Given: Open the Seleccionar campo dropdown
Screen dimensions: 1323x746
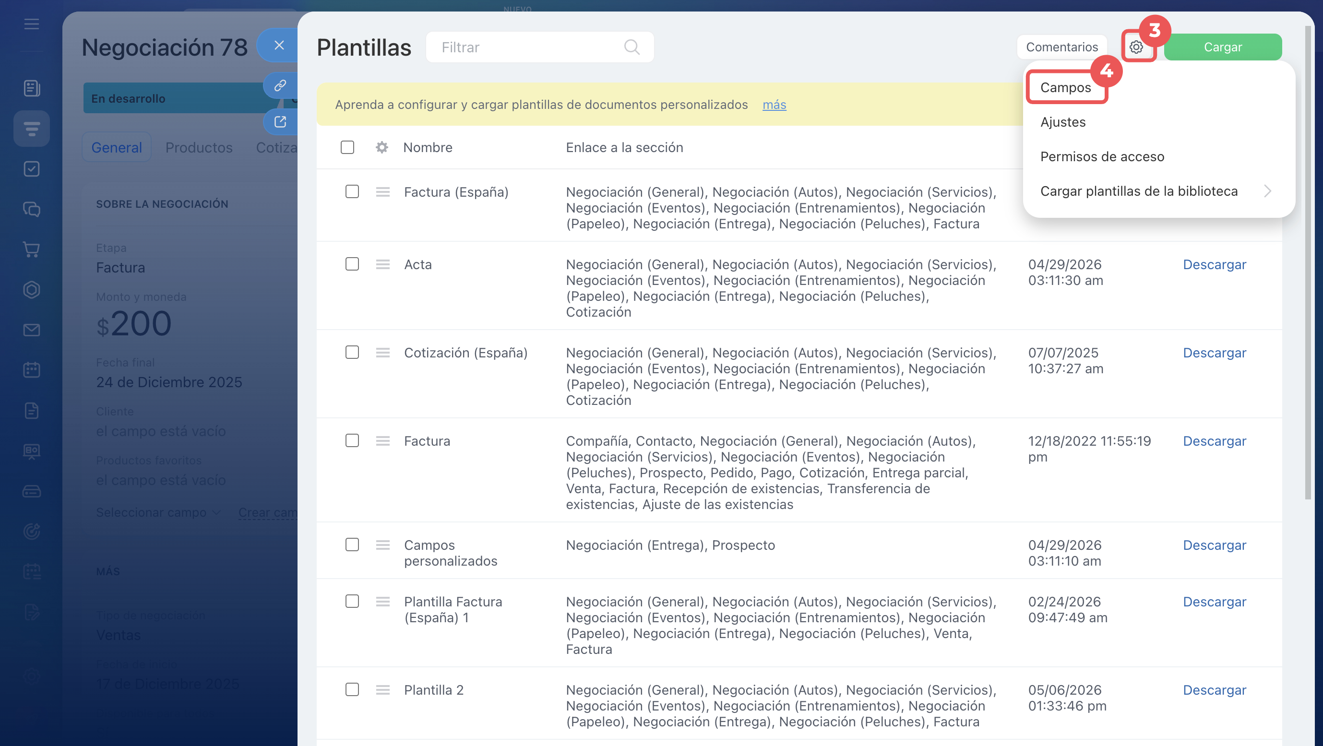Looking at the screenshot, I should pos(158,512).
